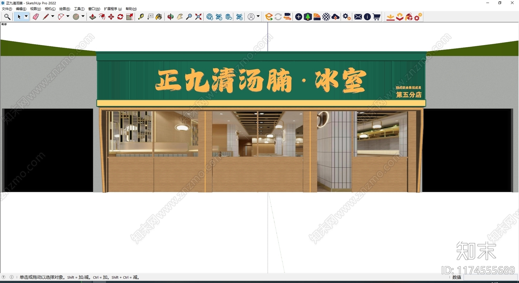Open the orange material swatches icon
The height and width of the screenshot is (283, 519).
(x=317, y=17)
